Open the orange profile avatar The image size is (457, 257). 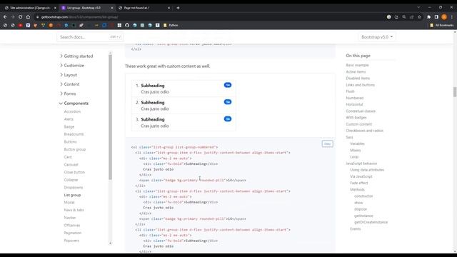click(444, 17)
